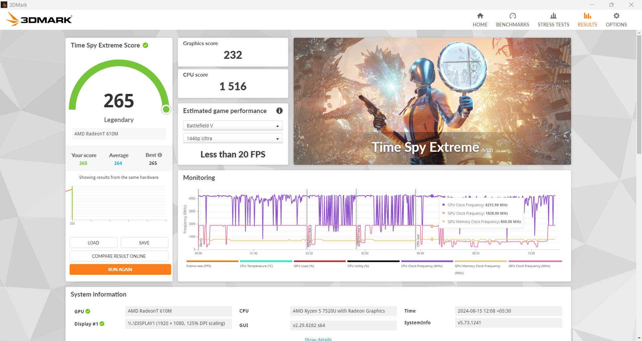The height and width of the screenshot is (341, 642).
Task: Click the Average score 264
Action: 118,163
